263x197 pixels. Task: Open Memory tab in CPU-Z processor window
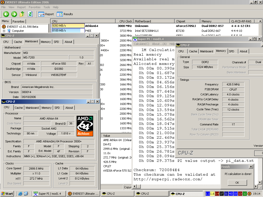[46, 108]
